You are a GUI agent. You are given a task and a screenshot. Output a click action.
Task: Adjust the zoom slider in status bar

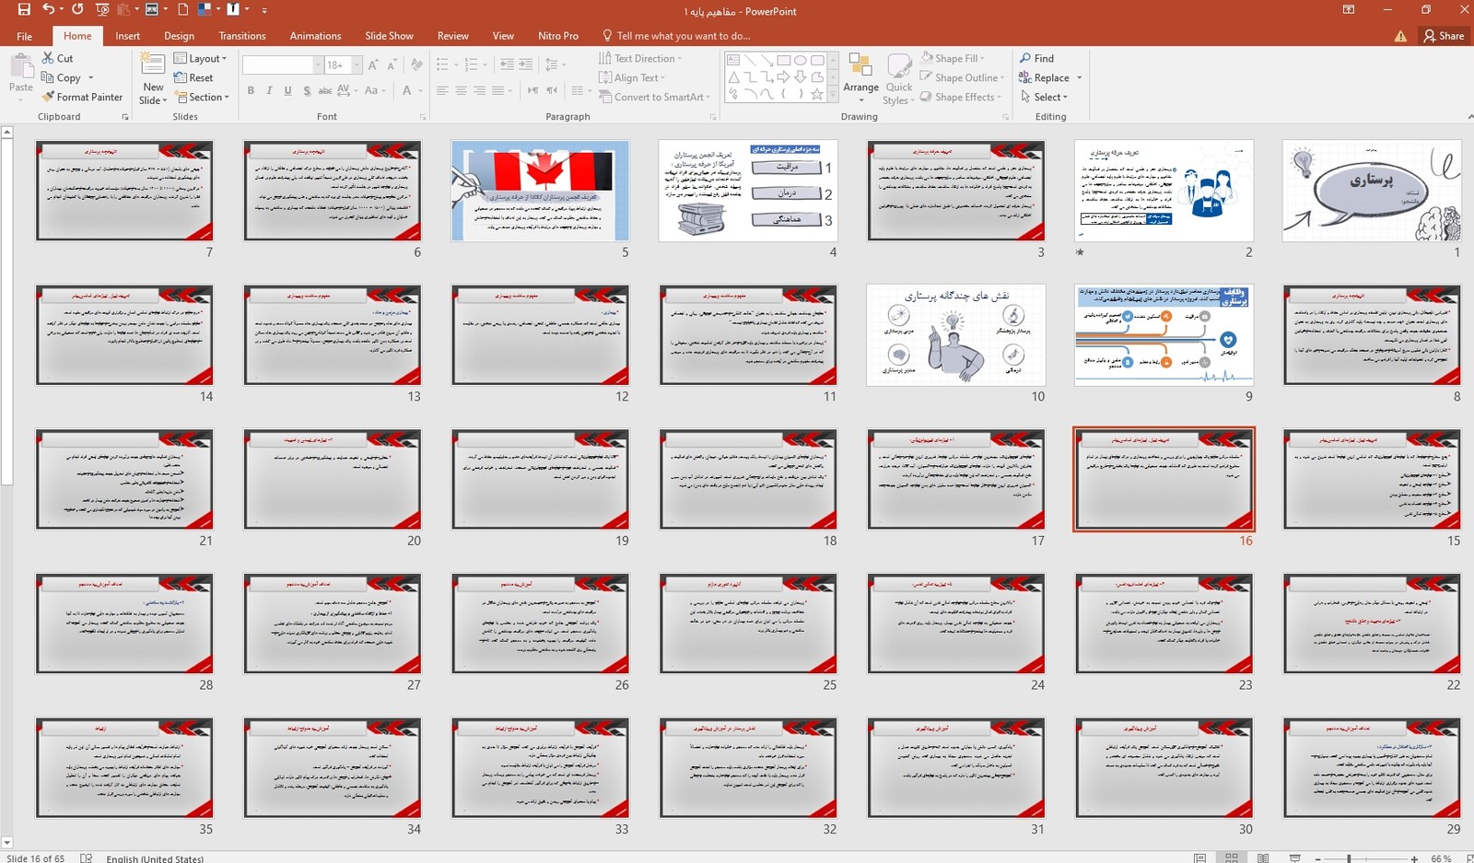(x=1349, y=858)
